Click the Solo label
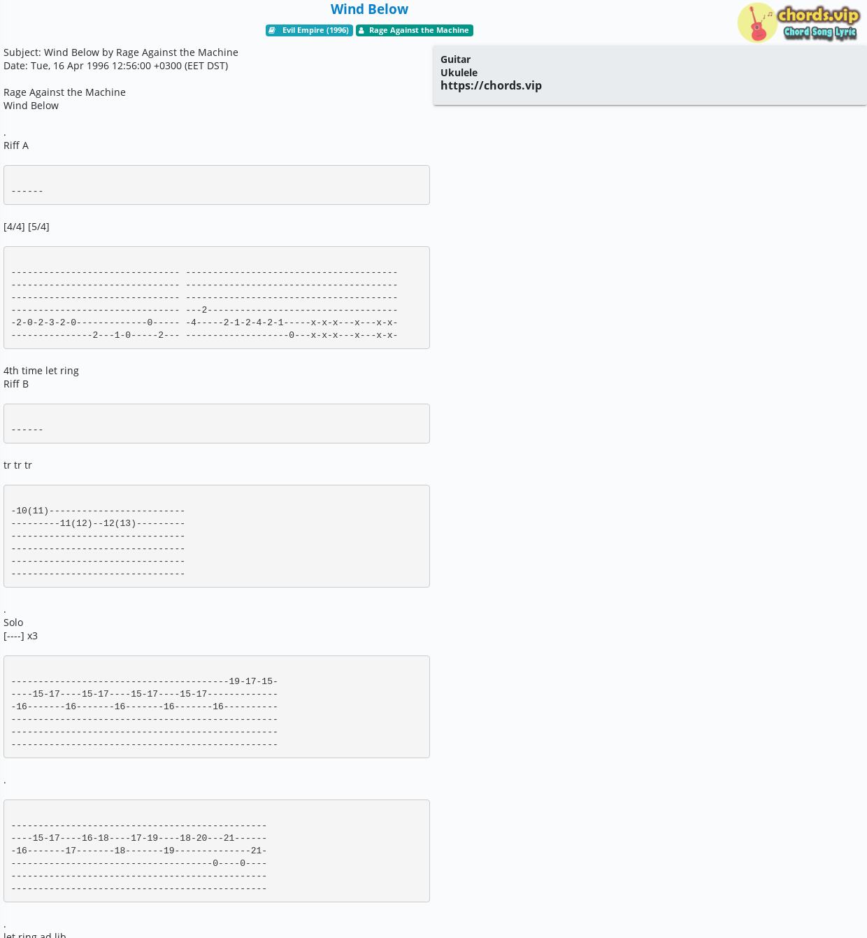The height and width of the screenshot is (938, 867). pyautogui.click(x=13, y=623)
